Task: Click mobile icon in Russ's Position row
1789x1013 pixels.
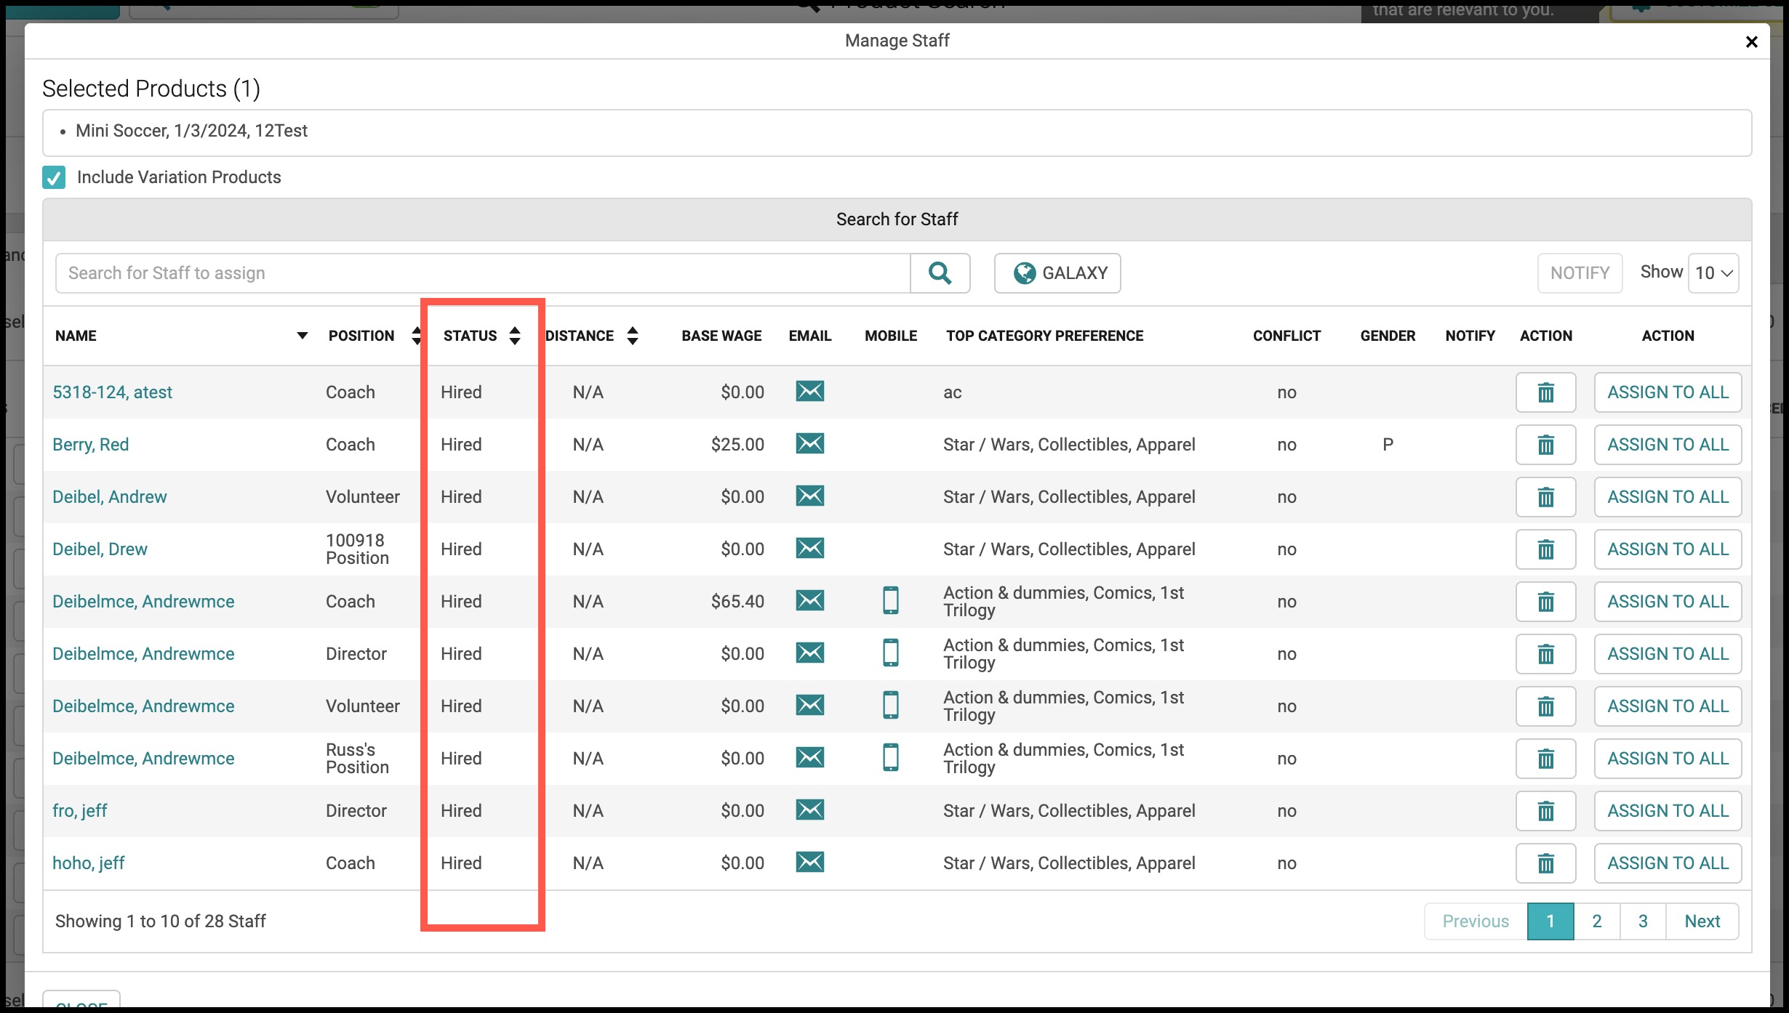Action: click(890, 757)
